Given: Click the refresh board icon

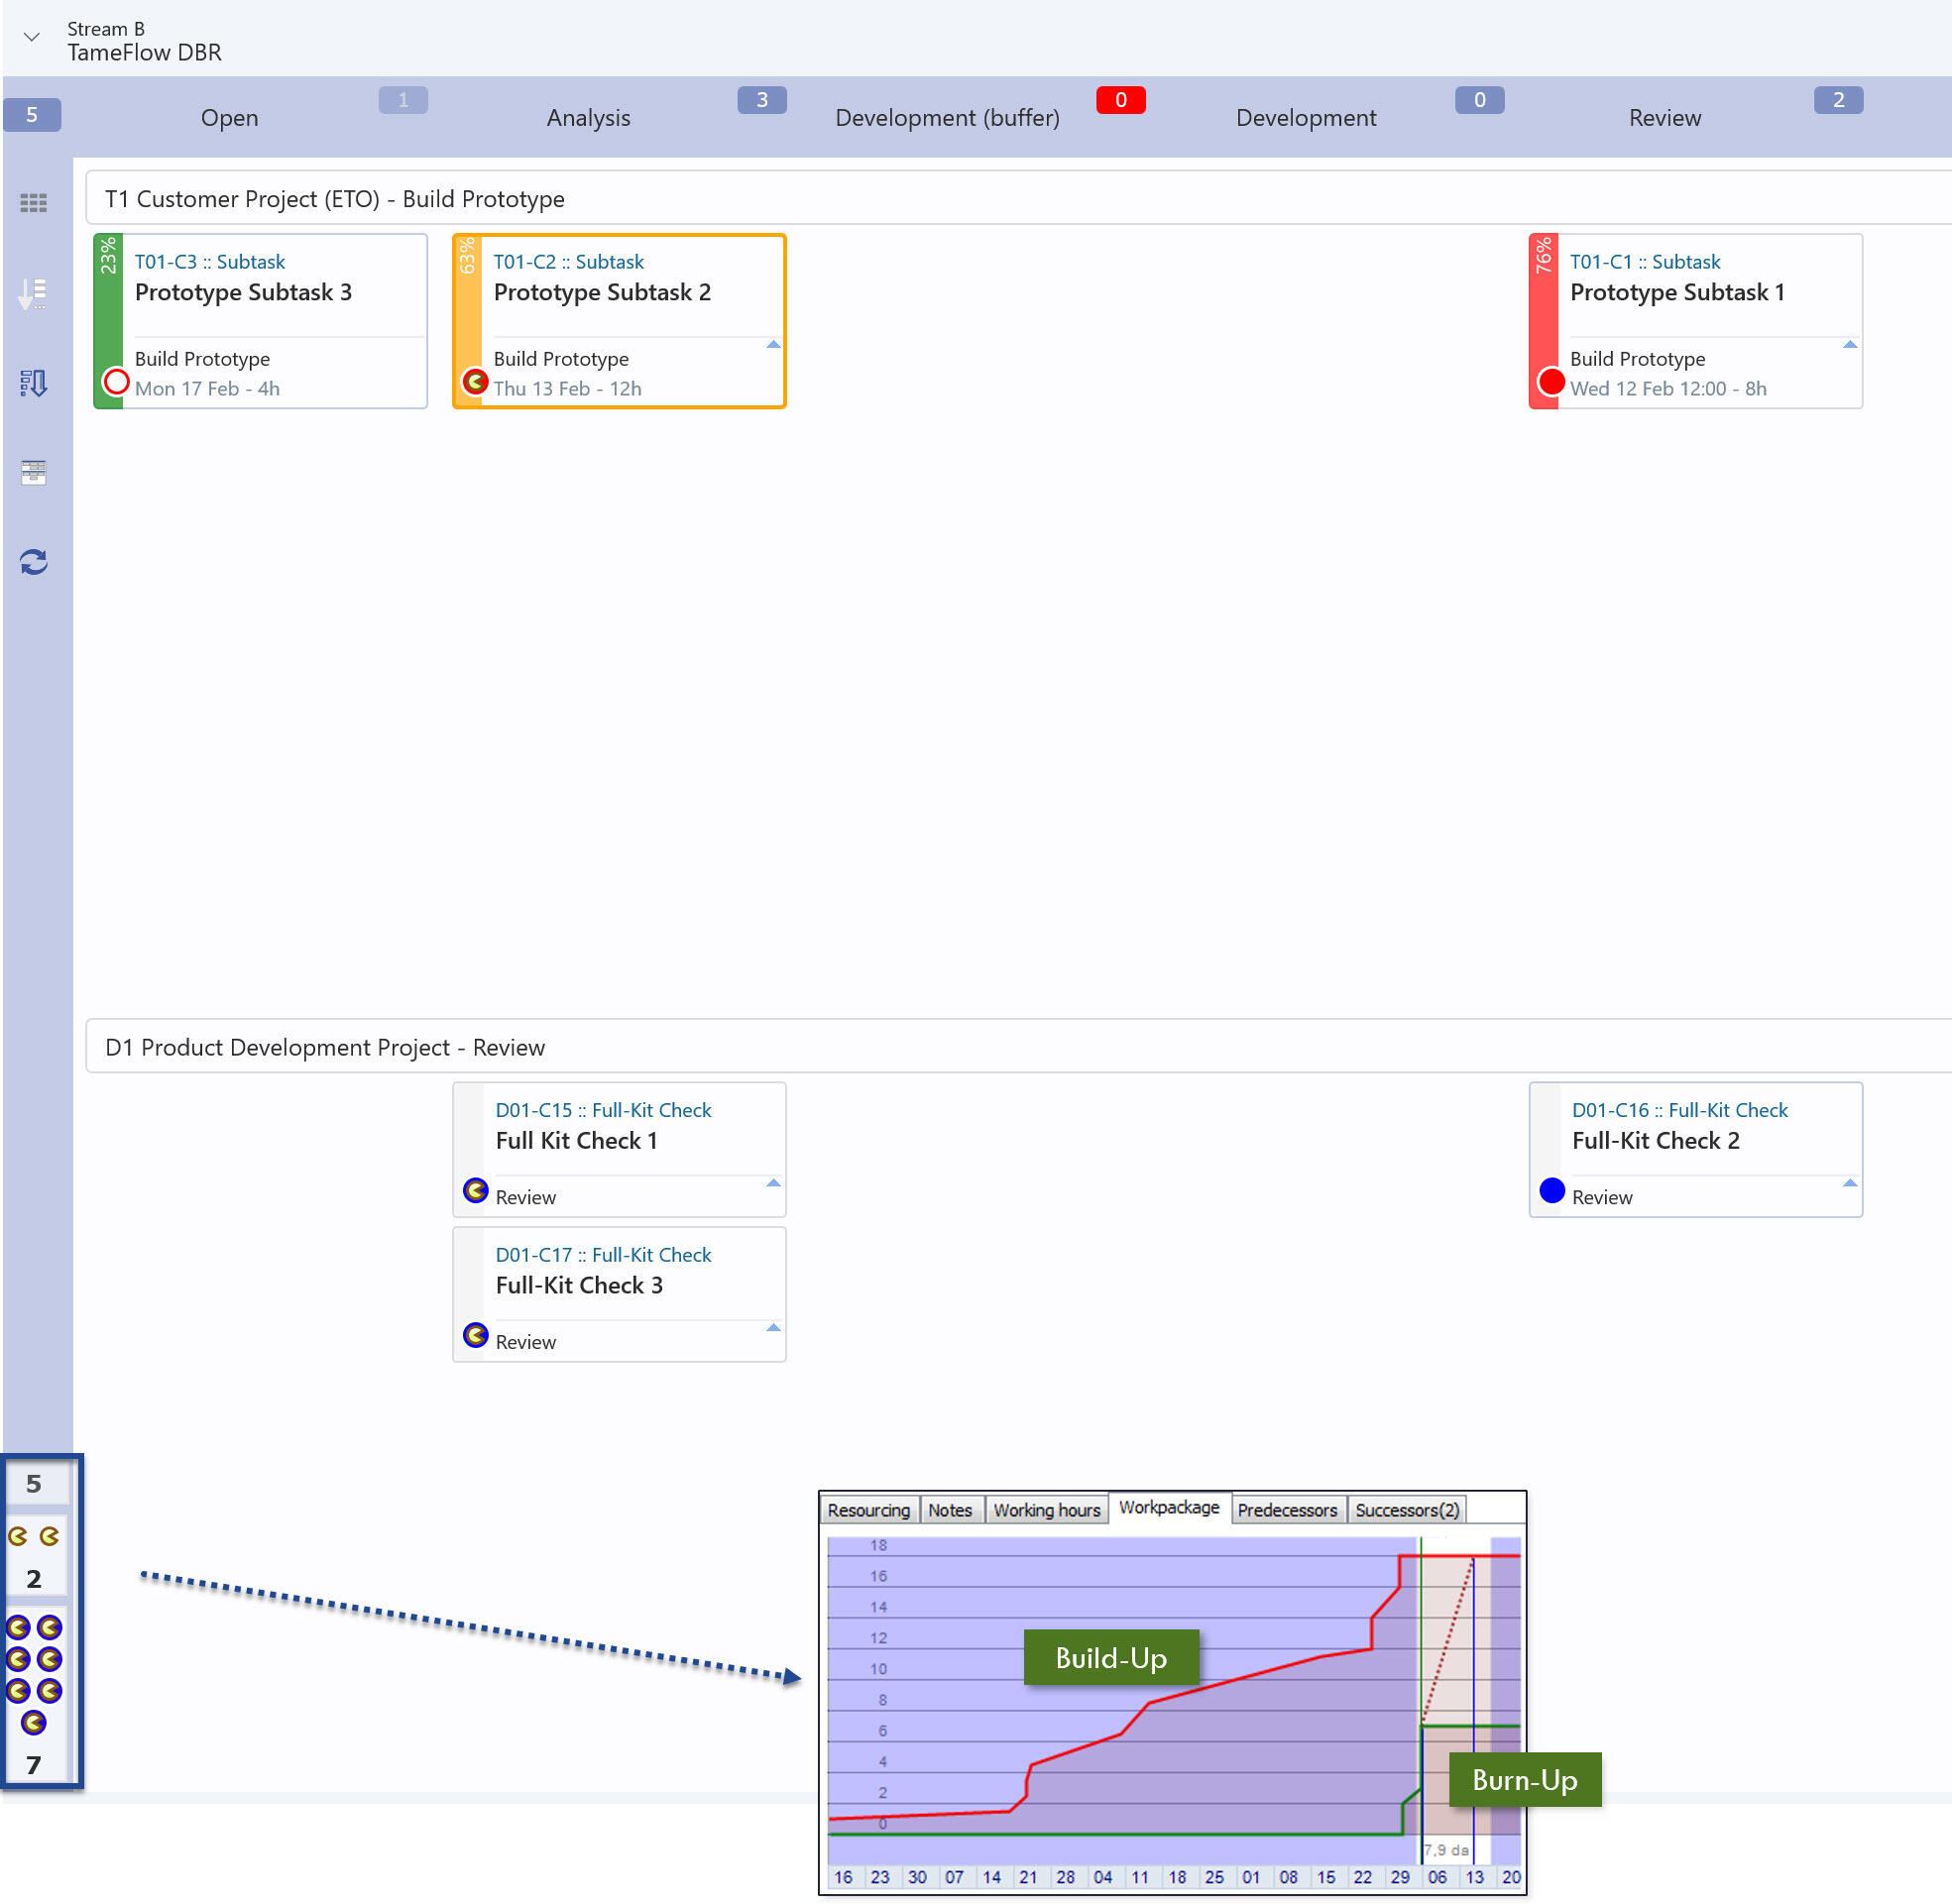Looking at the screenshot, I should (x=33, y=562).
